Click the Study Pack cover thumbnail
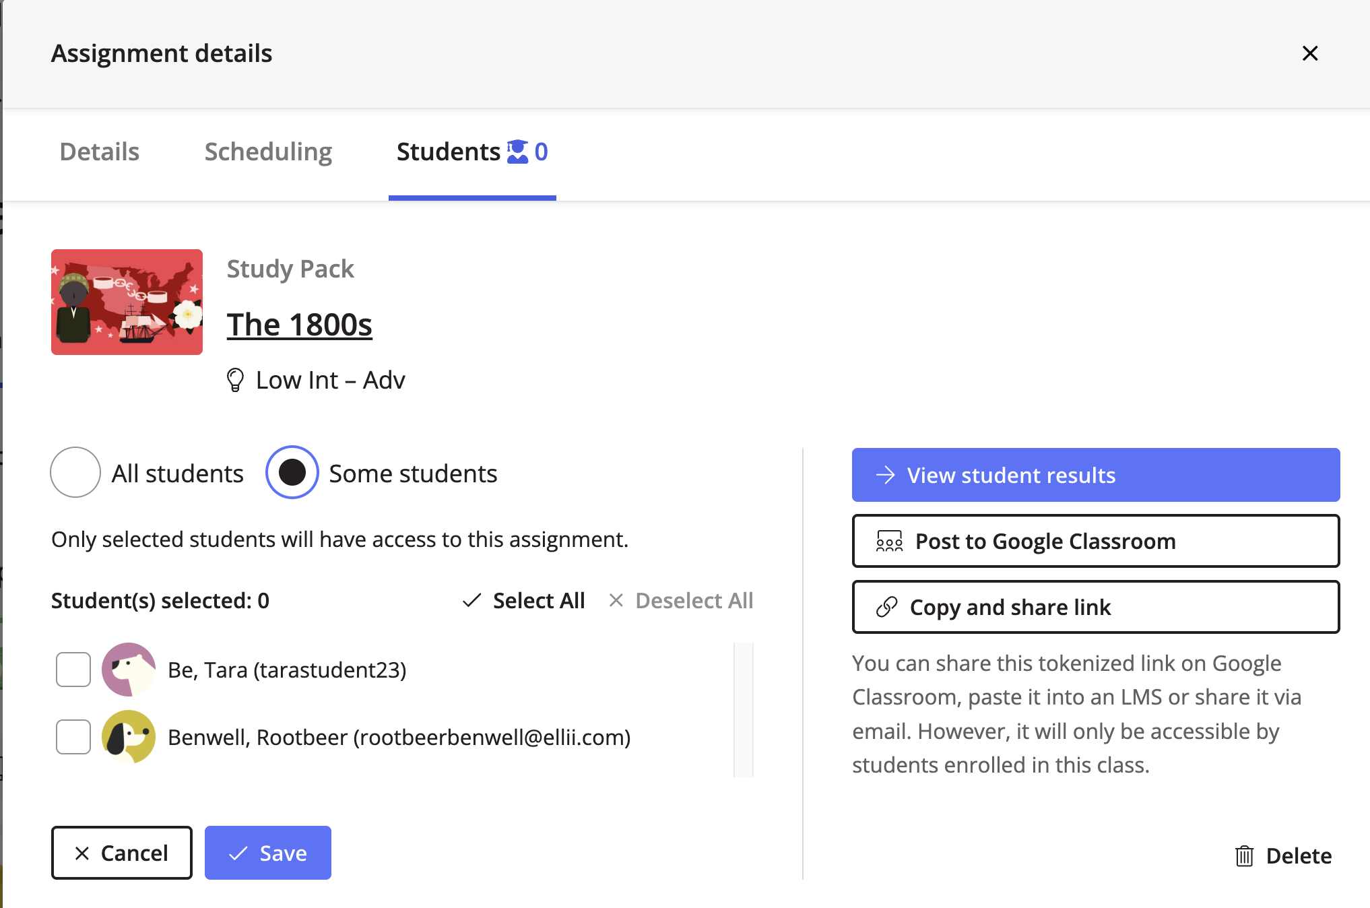The image size is (1370, 908). coord(127,302)
